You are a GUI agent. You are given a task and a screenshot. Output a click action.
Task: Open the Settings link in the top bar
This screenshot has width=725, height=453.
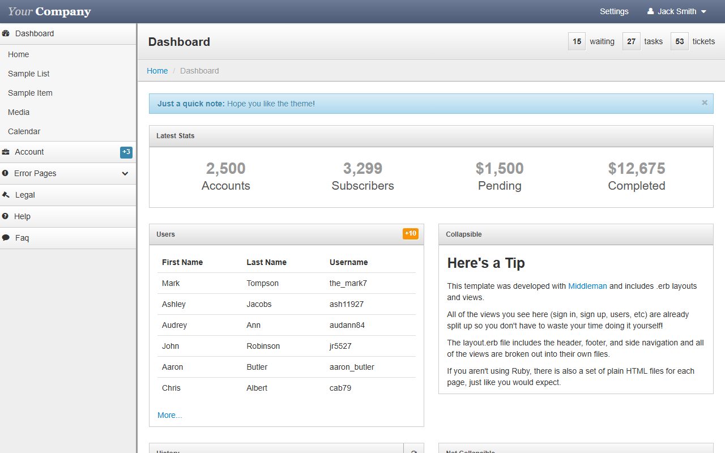(614, 11)
